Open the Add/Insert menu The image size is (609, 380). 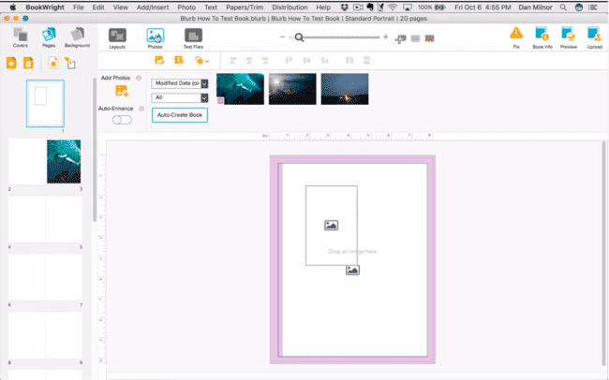pos(153,7)
